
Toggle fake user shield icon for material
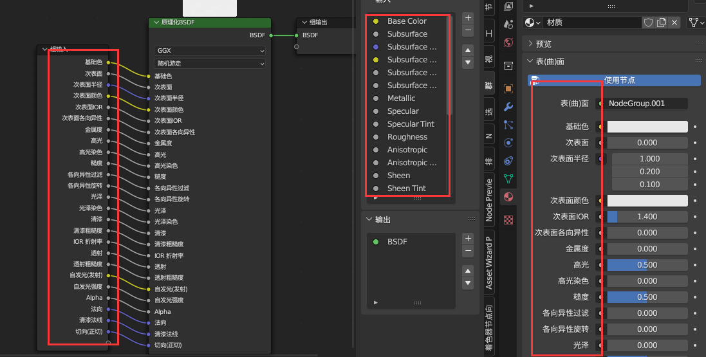click(648, 23)
